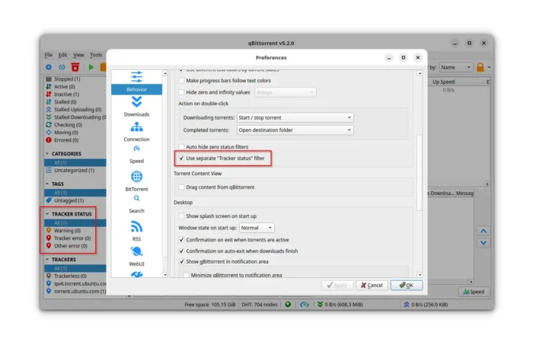The image size is (533, 345).
Task: Click the orange lock icon in main window
Action: click(x=480, y=67)
